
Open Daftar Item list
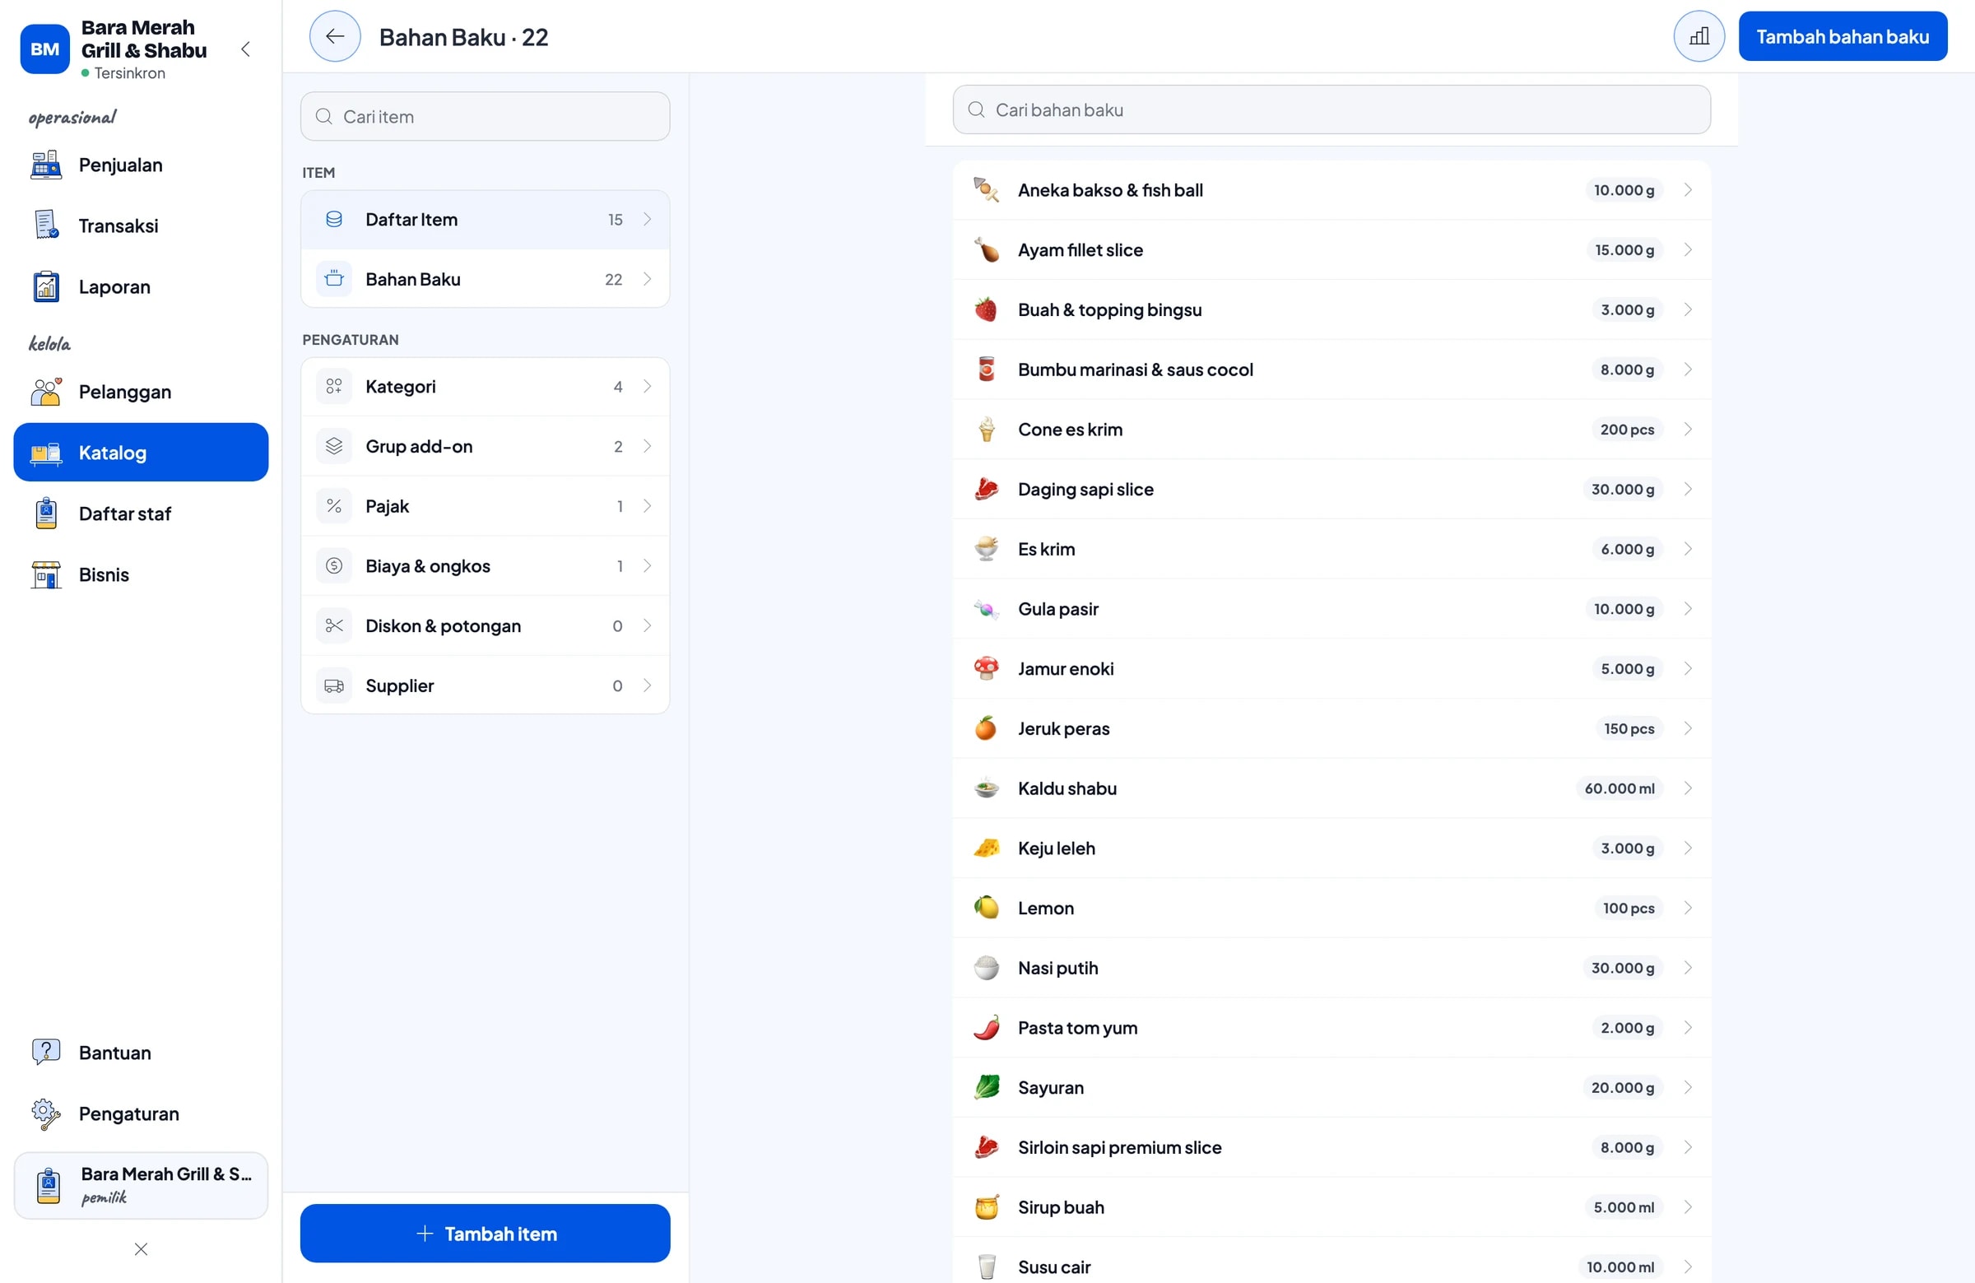pyautogui.click(x=486, y=219)
